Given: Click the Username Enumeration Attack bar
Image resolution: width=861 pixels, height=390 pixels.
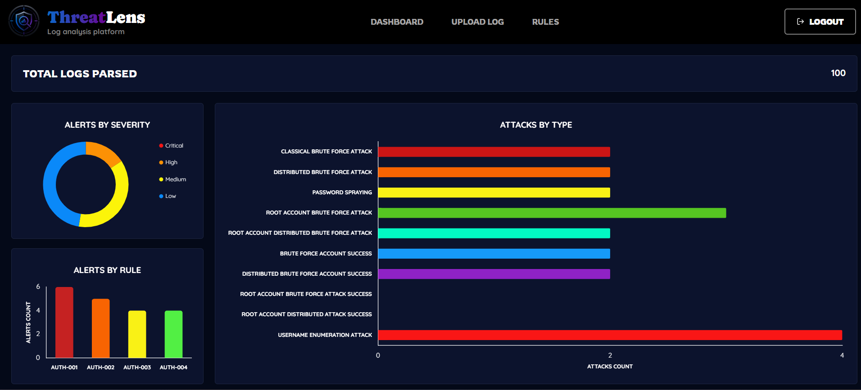Looking at the screenshot, I should 610,335.
